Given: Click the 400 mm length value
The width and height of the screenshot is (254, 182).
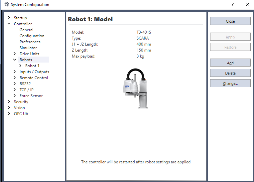Looking at the screenshot, I should point(144,44).
